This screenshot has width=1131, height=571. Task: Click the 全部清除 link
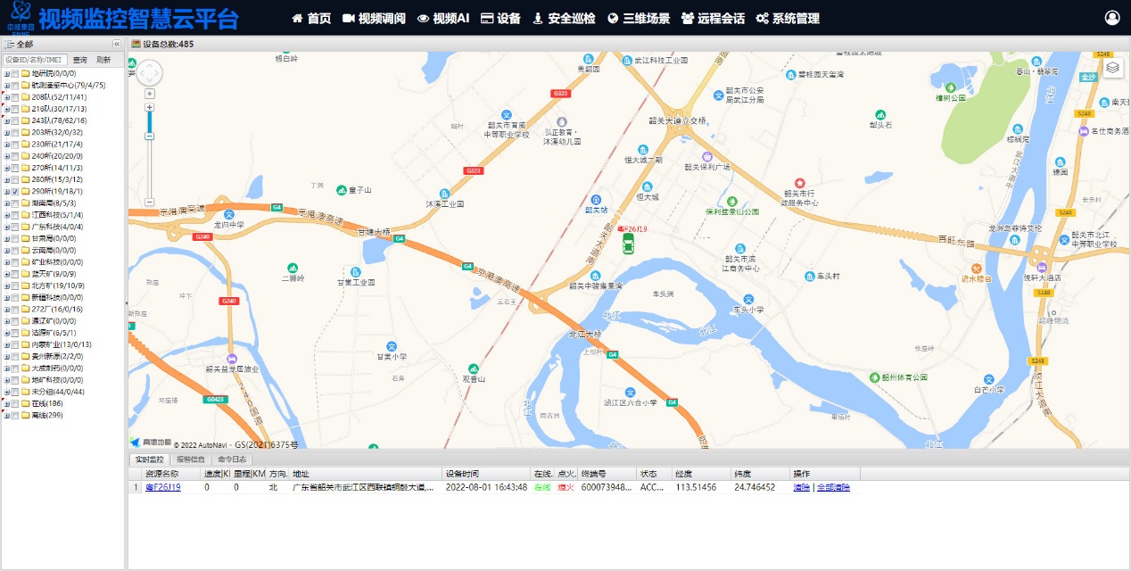coord(833,488)
